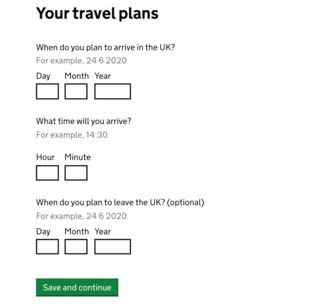
Task: Click the Year label under arrival date
Action: [x=103, y=76]
